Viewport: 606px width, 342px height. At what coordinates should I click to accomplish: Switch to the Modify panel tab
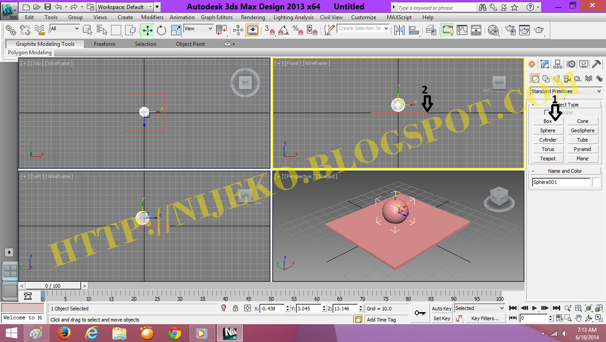pos(545,64)
